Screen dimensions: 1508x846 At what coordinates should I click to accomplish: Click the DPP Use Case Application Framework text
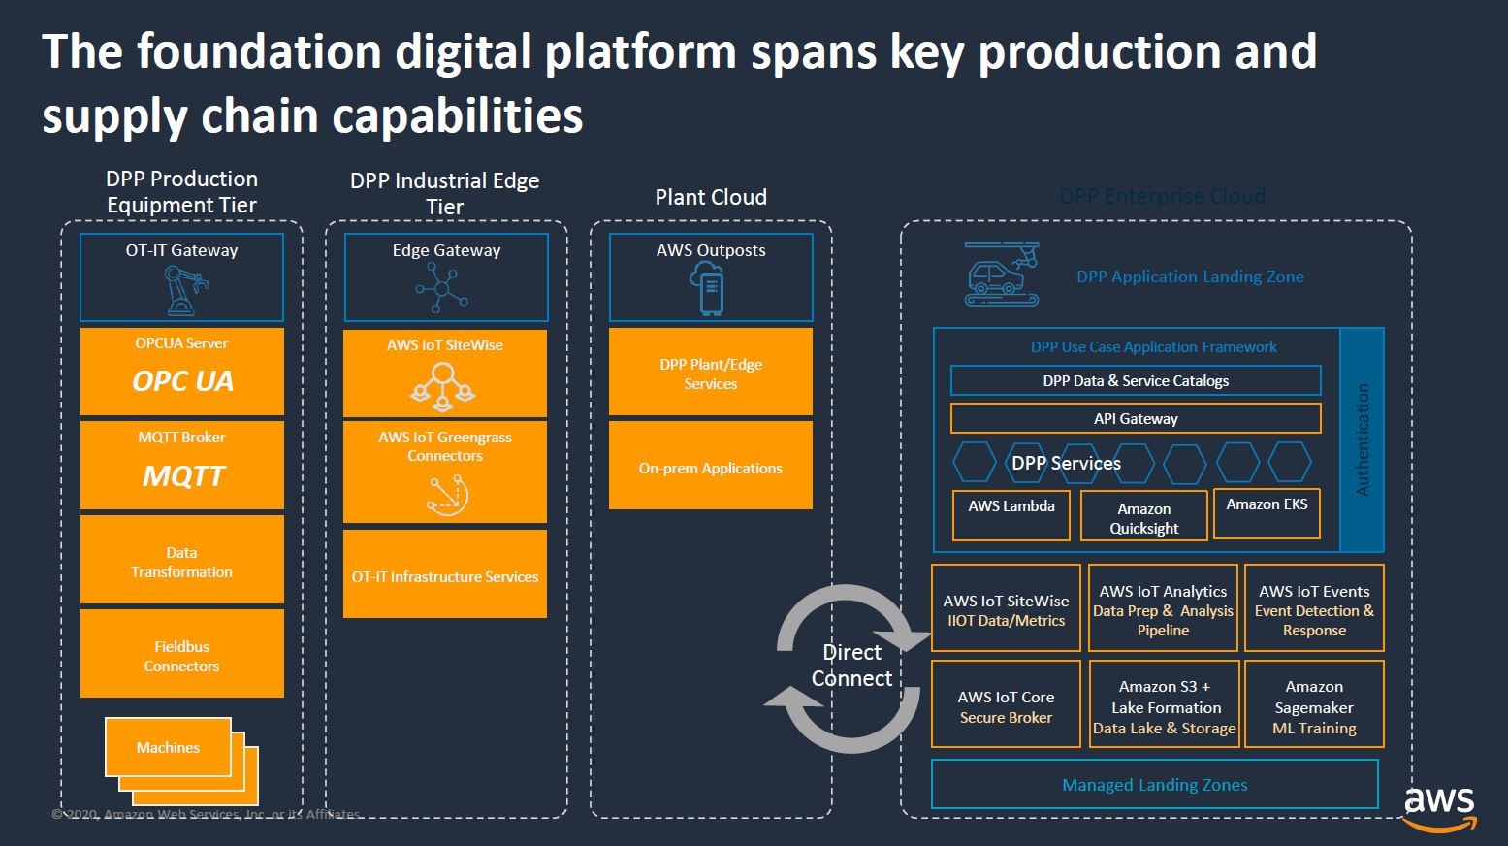tap(1153, 346)
